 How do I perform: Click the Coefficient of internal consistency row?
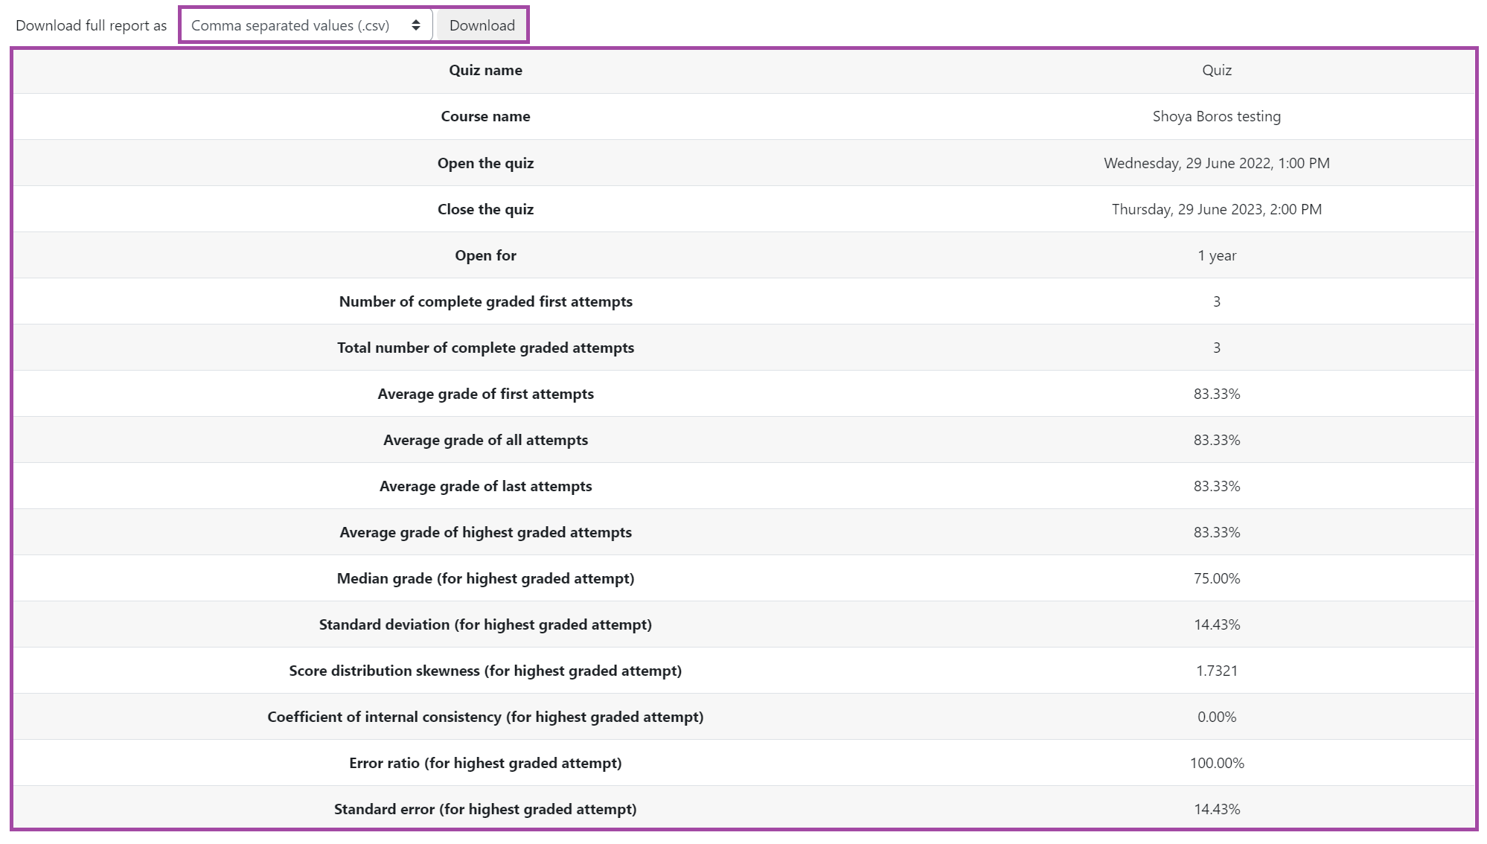pyautogui.click(x=485, y=717)
